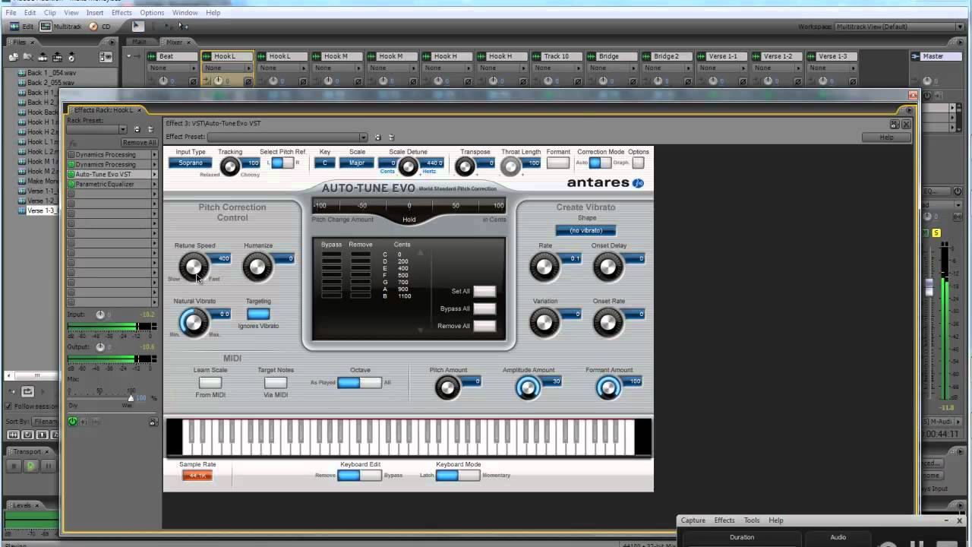Toggle Keyboard Edit Remove/Bypass switch
Image resolution: width=972 pixels, height=547 pixels.
pyautogui.click(x=359, y=476)
